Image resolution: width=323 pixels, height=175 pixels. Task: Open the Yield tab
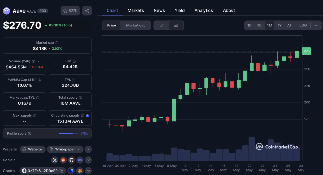pos(179,10)
